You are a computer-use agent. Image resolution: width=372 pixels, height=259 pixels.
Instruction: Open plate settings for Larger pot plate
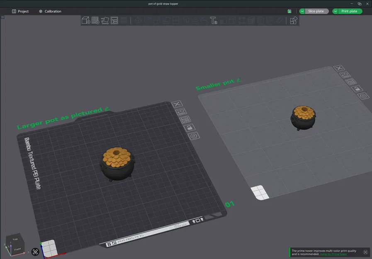coord(194,136)
